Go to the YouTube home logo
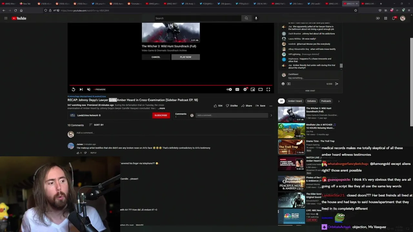413x232 pixels. click(19, 18)
